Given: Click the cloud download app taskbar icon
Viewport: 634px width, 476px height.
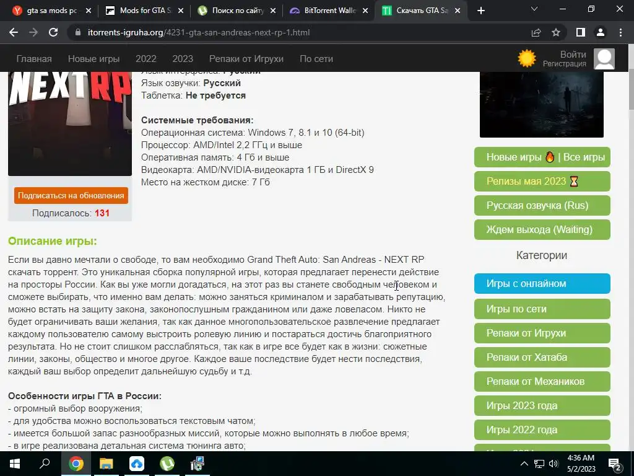Looking at the screenshot, I should point(137,464).
